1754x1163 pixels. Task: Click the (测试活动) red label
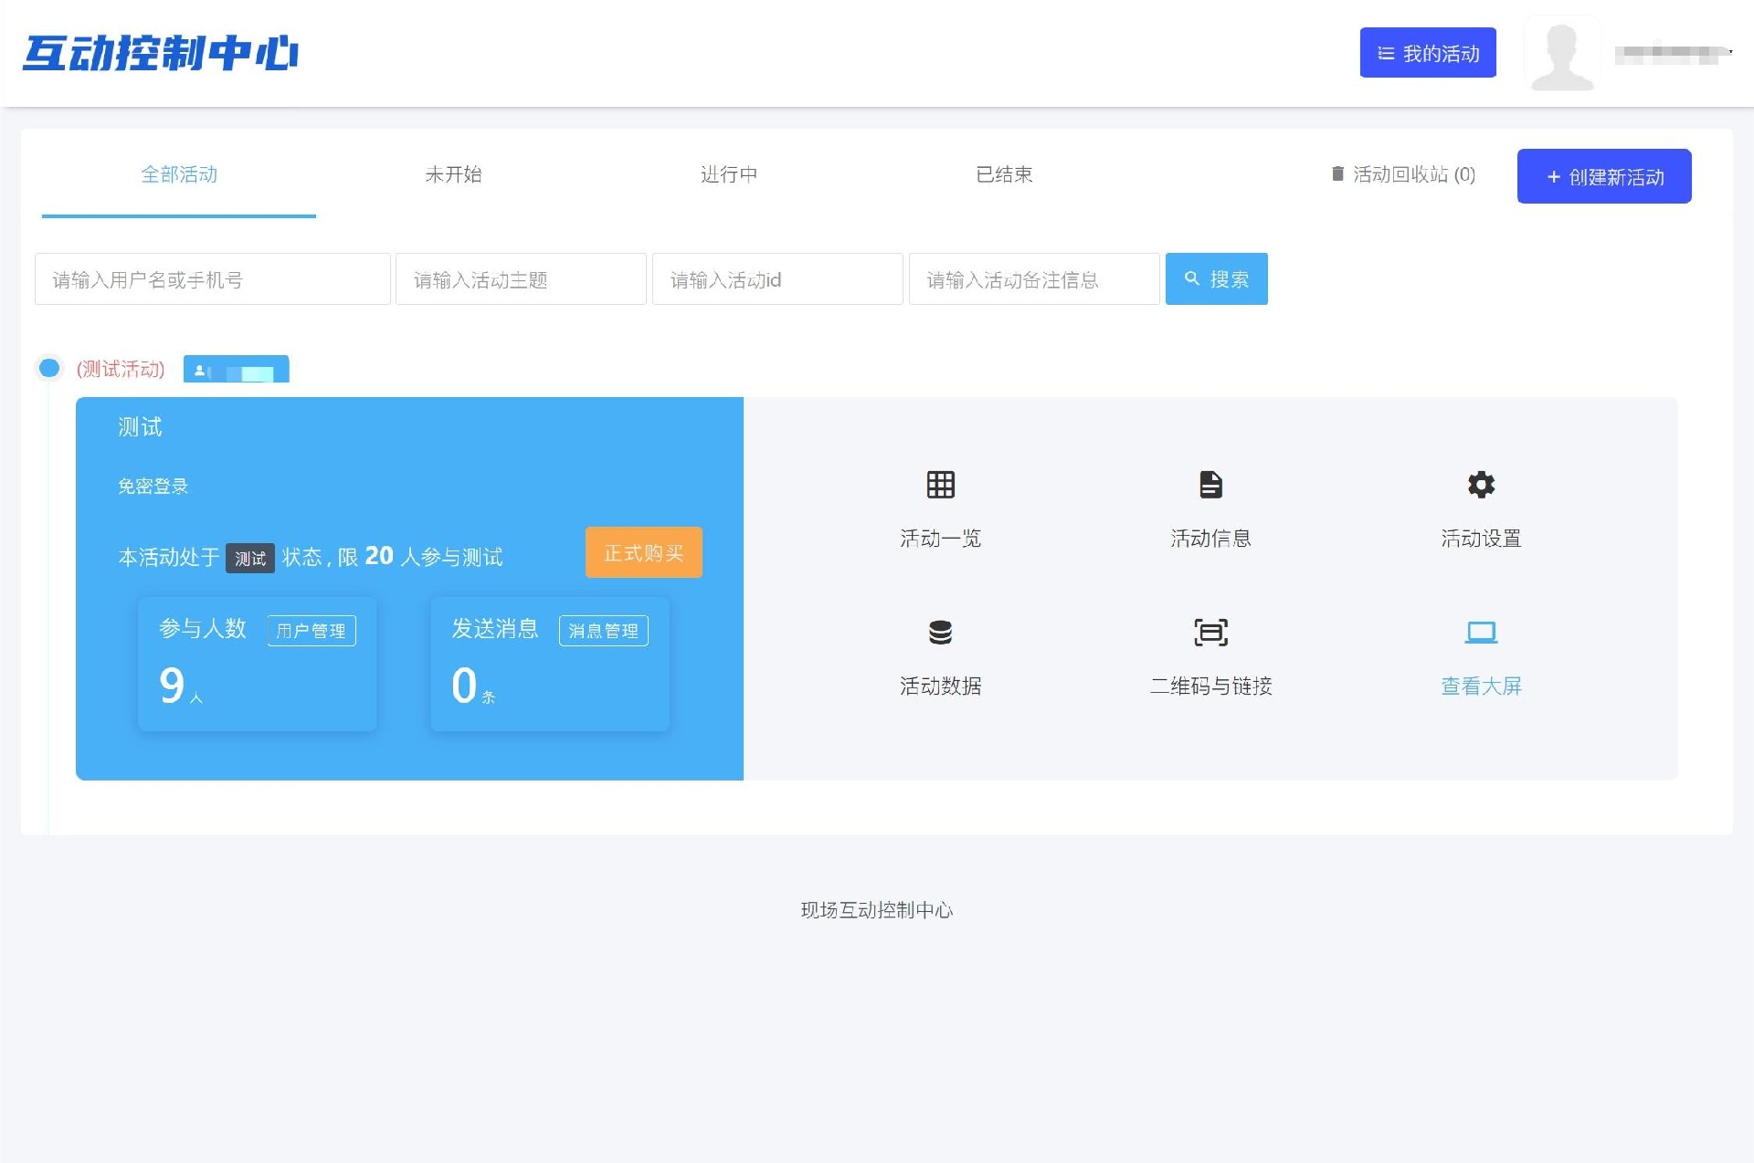coord(121,369)
